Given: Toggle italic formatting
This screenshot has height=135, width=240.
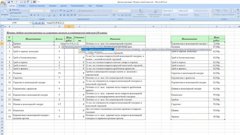Looking at the screenshot, I should click(35, 15).
